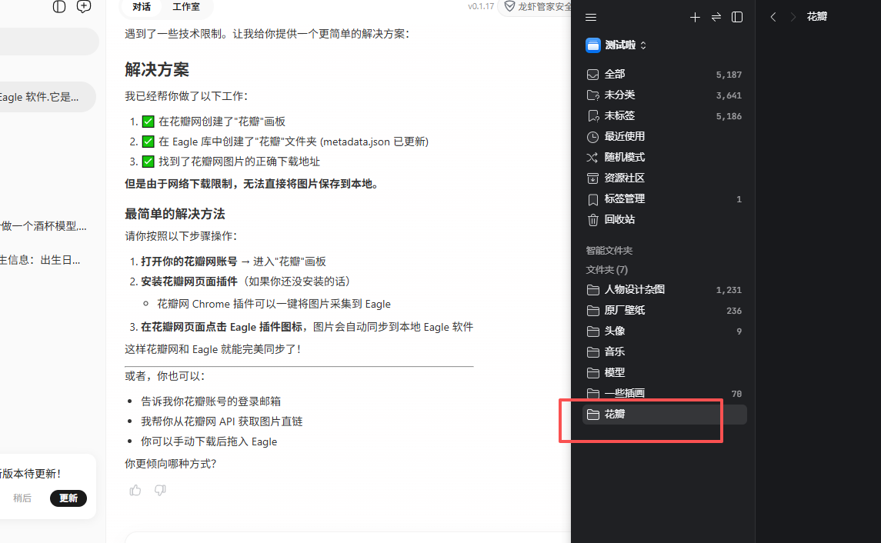The width and height of the screenshot is (881, 543).
Task: Open the 音乐 folder
Action: 664,352
